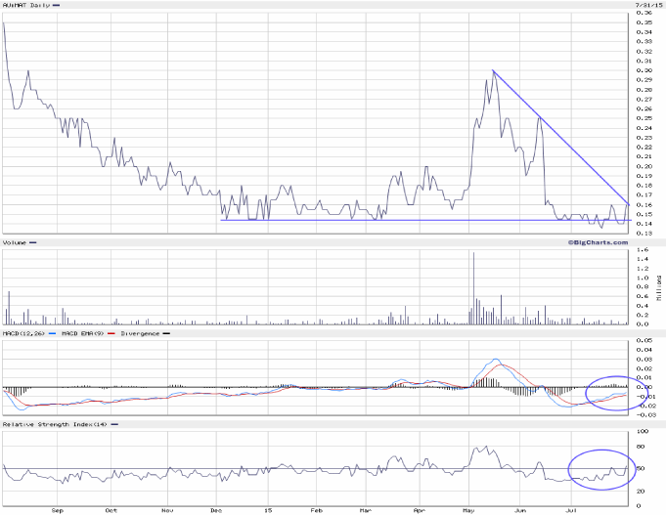
Task: Click the AU:MAT Daily chart title
Action: click(x=25, y=6)
